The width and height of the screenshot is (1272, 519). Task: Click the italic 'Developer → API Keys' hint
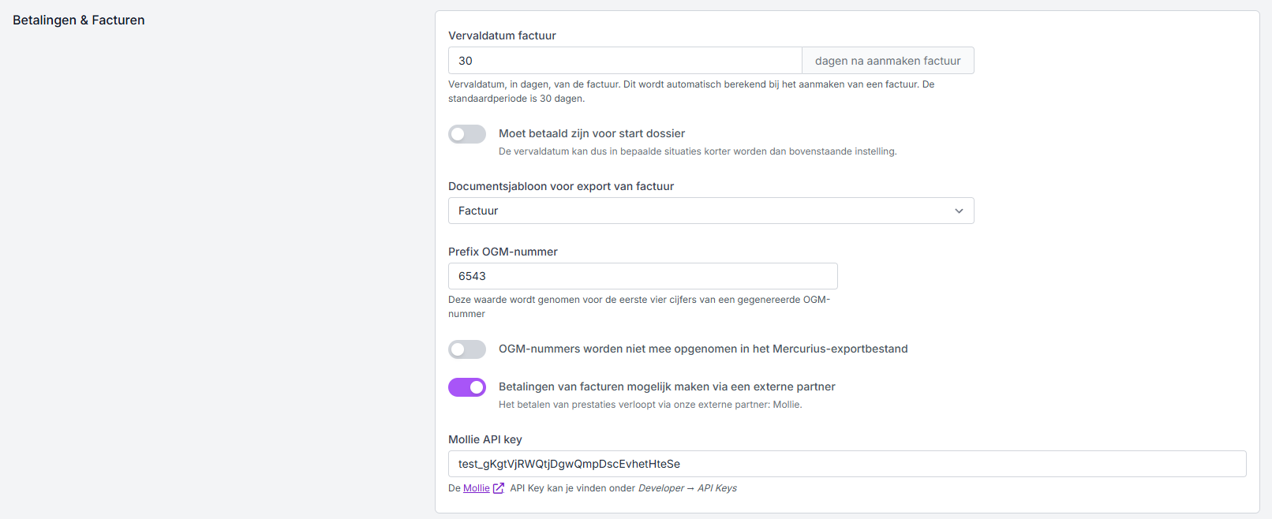pos(687,488)
